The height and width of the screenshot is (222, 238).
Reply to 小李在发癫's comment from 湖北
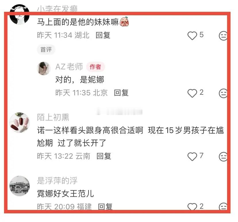pyautogui.click(x=103, y=35)
